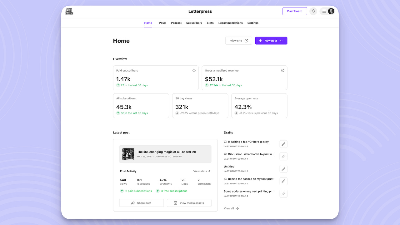Open the oil-based ink post thumbnail
This screenshot has width=400, height=225.
(x=128, y=154)
